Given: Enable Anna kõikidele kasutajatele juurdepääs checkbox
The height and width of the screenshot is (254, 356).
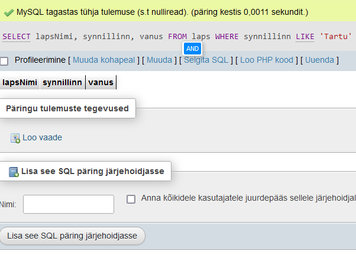Looking at the screenshot, I should point(131,199).
